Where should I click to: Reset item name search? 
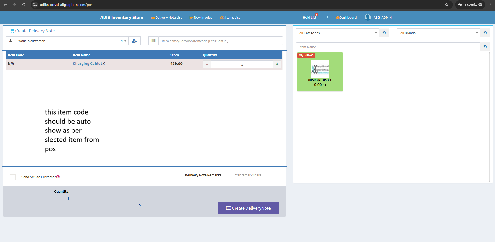click(x=485, y=47)
